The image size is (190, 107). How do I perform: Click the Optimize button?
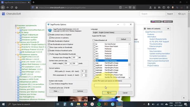point(80,91)
